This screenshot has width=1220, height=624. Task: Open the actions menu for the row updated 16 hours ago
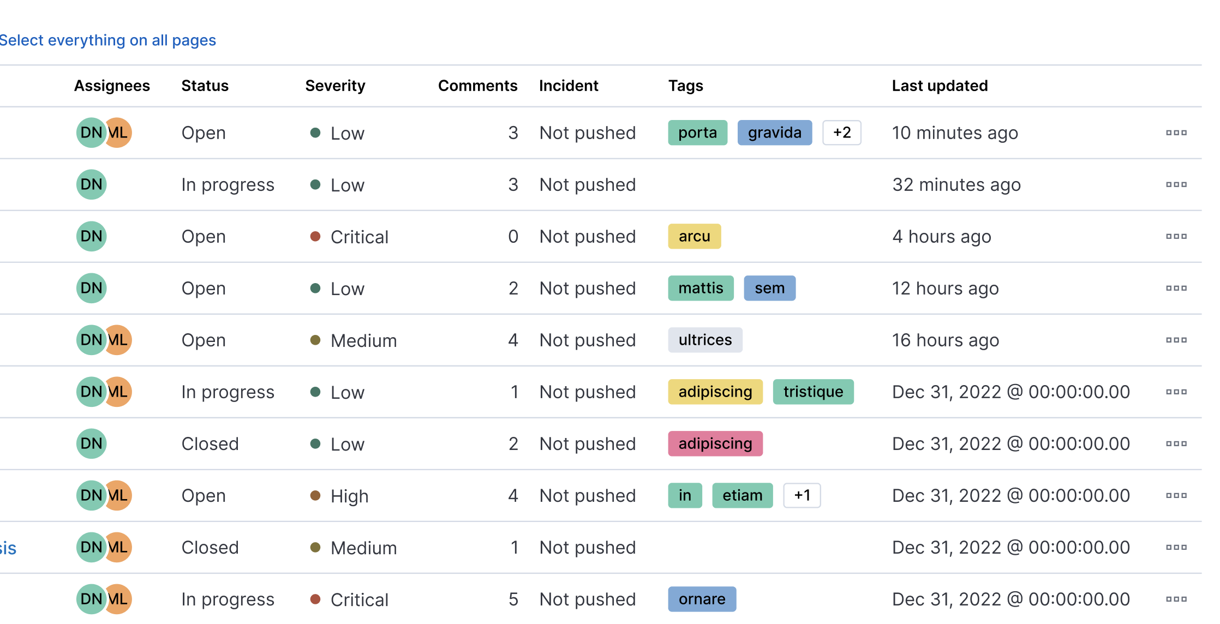[x=1176, y=340]
